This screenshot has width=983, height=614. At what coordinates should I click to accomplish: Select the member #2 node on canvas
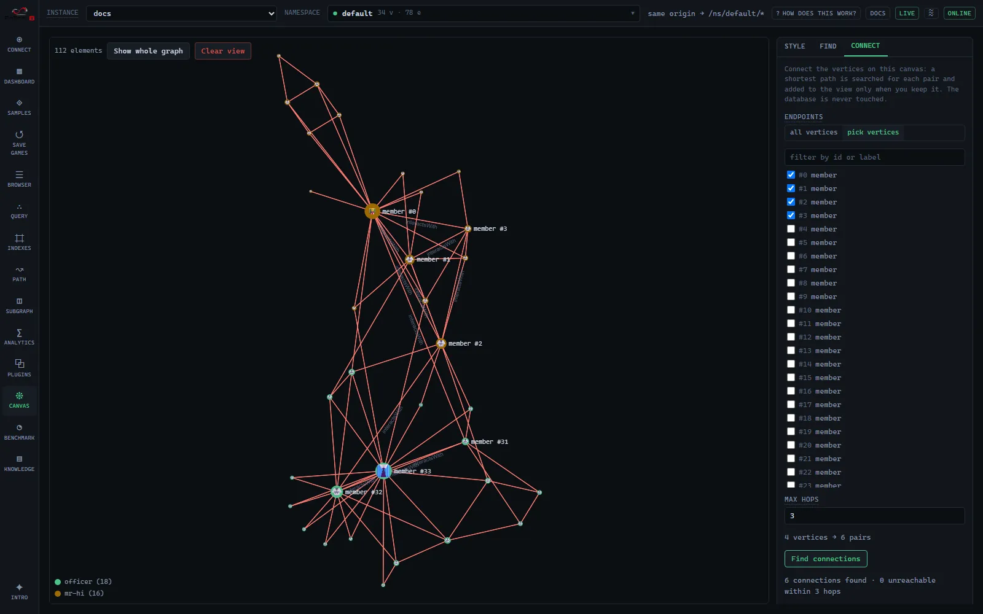coord(441,343)
